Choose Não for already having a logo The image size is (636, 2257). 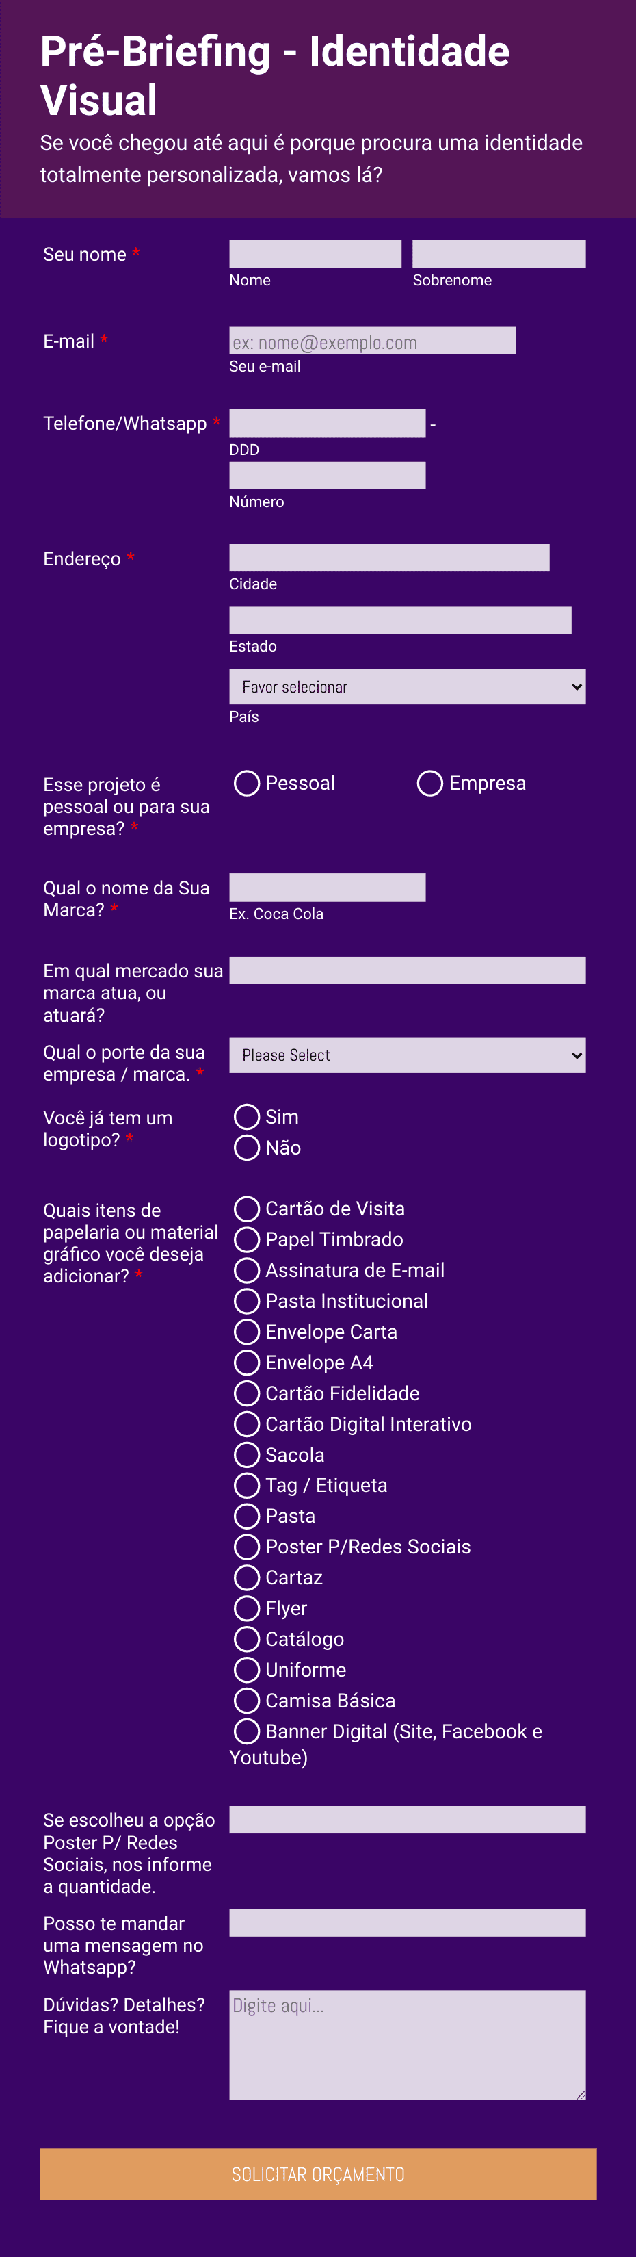point(246,1148)
